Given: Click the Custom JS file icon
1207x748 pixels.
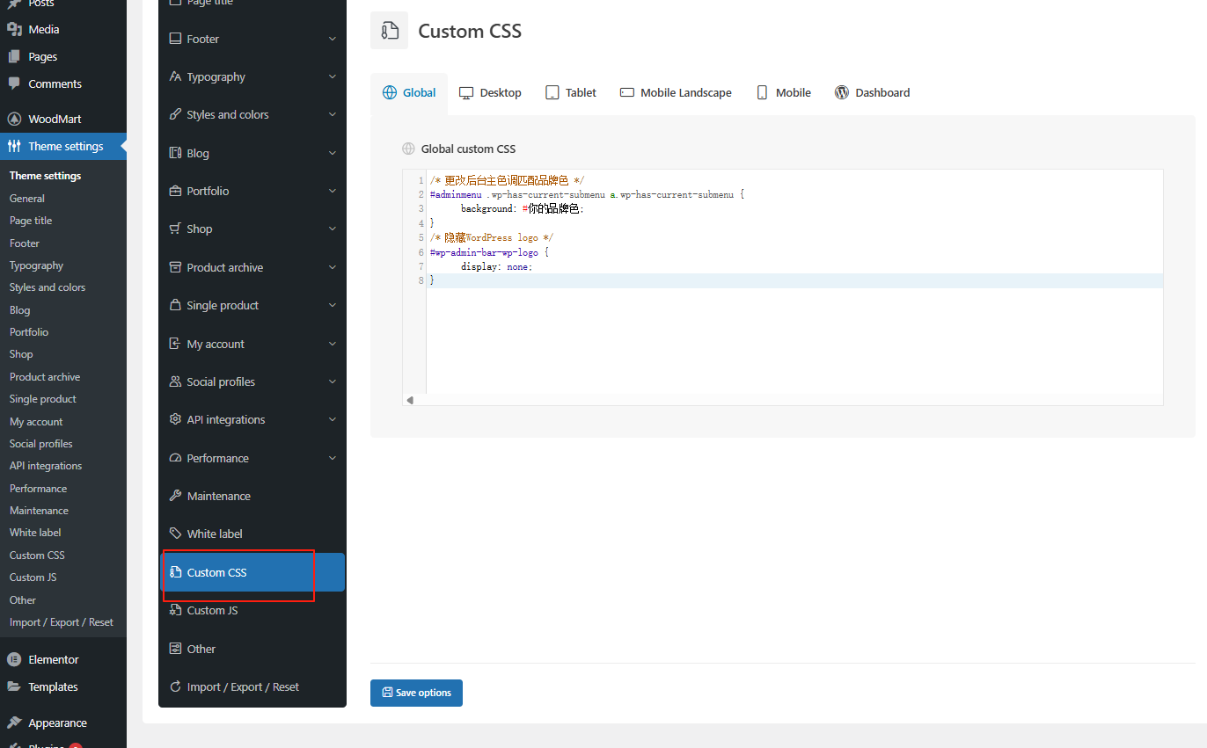Looking at the screenshot, I should point(175,610).
